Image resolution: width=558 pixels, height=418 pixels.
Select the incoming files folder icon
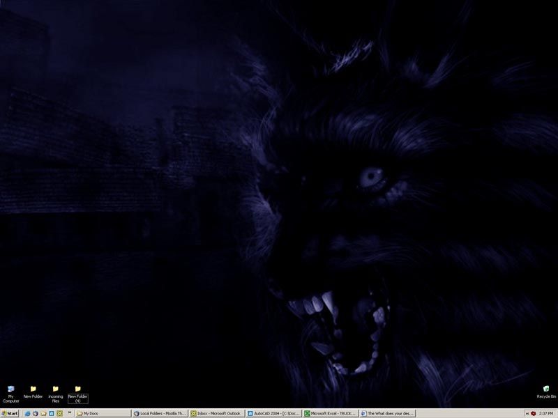[x=56, y=394]
